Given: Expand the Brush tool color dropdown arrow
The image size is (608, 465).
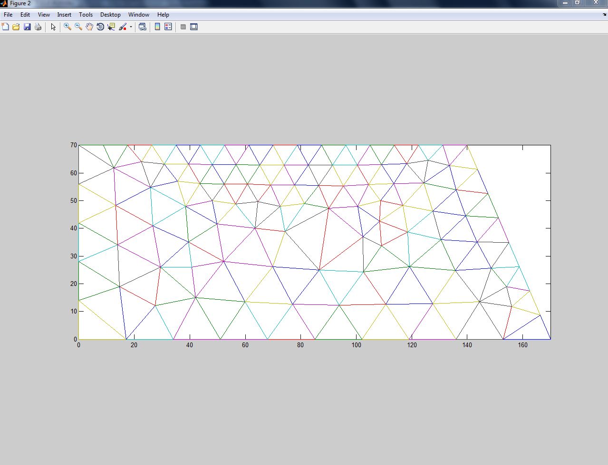Looking at the screenshot, I should (131, 27).
